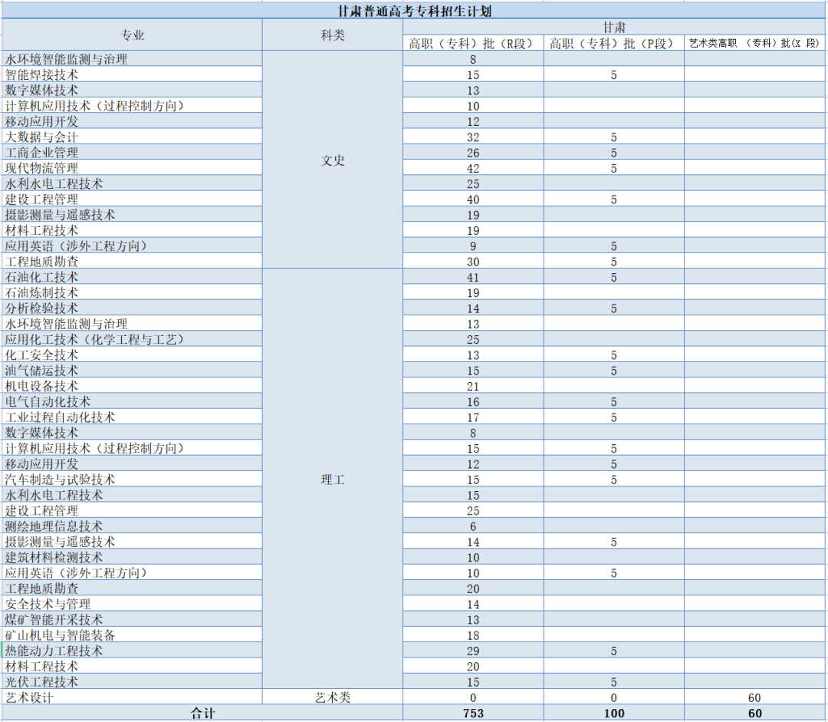
Task: Select the 甘肃 province header cell
Action: pos(614,28)
